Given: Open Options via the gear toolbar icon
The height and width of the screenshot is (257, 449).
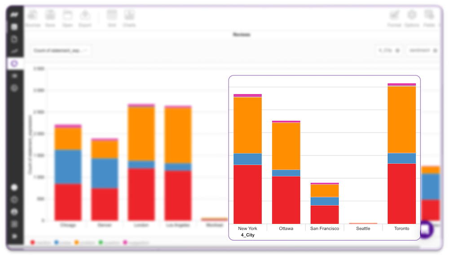Looking at the screenshot, I should click(x=412, y=18).
